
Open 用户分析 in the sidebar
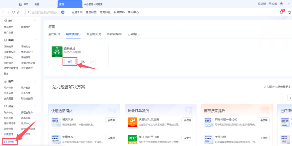tap(9, 87)
